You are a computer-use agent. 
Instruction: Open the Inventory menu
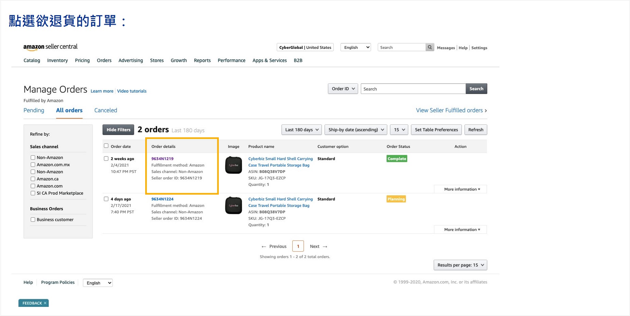point(57,61)
